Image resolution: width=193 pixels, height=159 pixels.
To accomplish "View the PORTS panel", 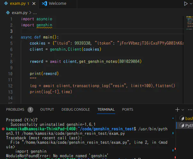I will (x=127, y=109).
